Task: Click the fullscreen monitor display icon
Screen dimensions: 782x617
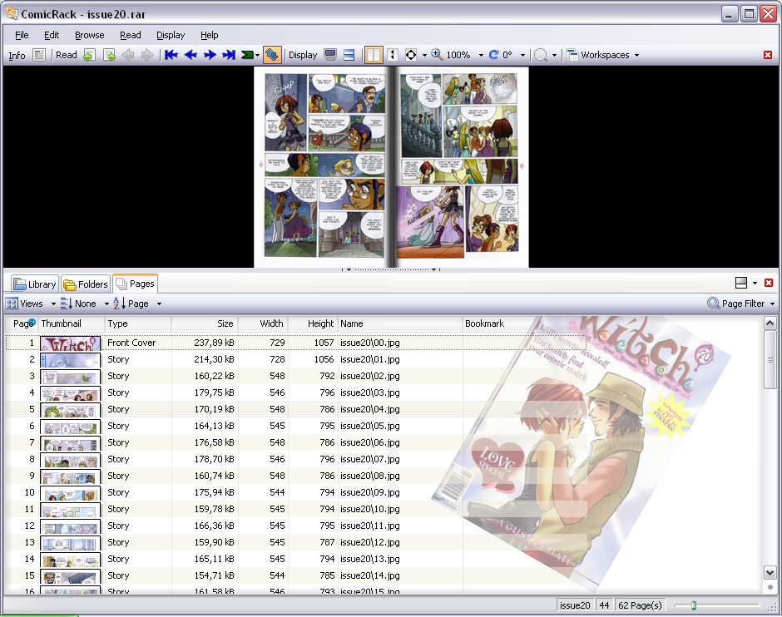Action: [330, 55]
